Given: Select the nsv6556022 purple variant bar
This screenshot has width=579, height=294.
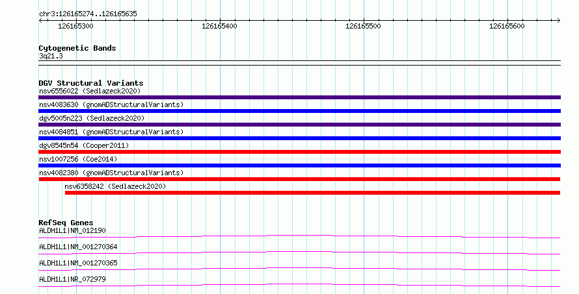Looking at the screenshot, I should (x=299, y=97).
